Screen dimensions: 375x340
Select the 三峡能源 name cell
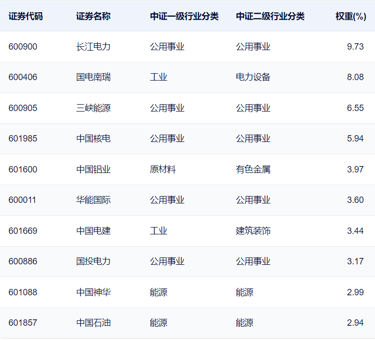click(x=93, y=108)
